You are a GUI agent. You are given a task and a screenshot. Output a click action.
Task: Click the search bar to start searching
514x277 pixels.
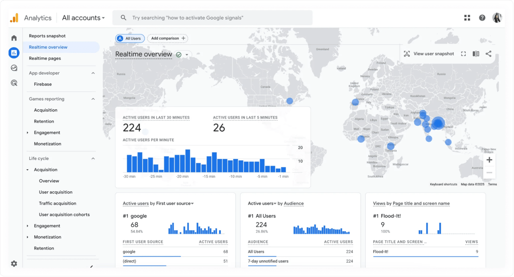212,18
